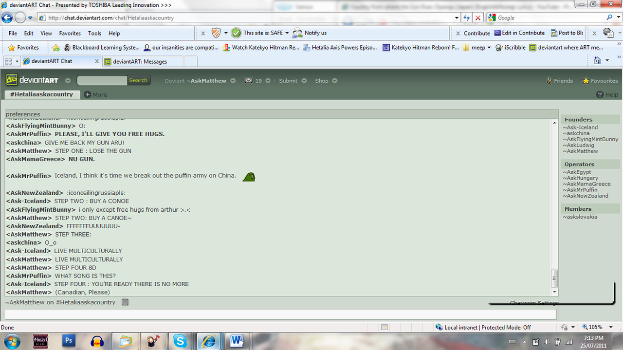Open the security shield dropdown arrow

226,33
